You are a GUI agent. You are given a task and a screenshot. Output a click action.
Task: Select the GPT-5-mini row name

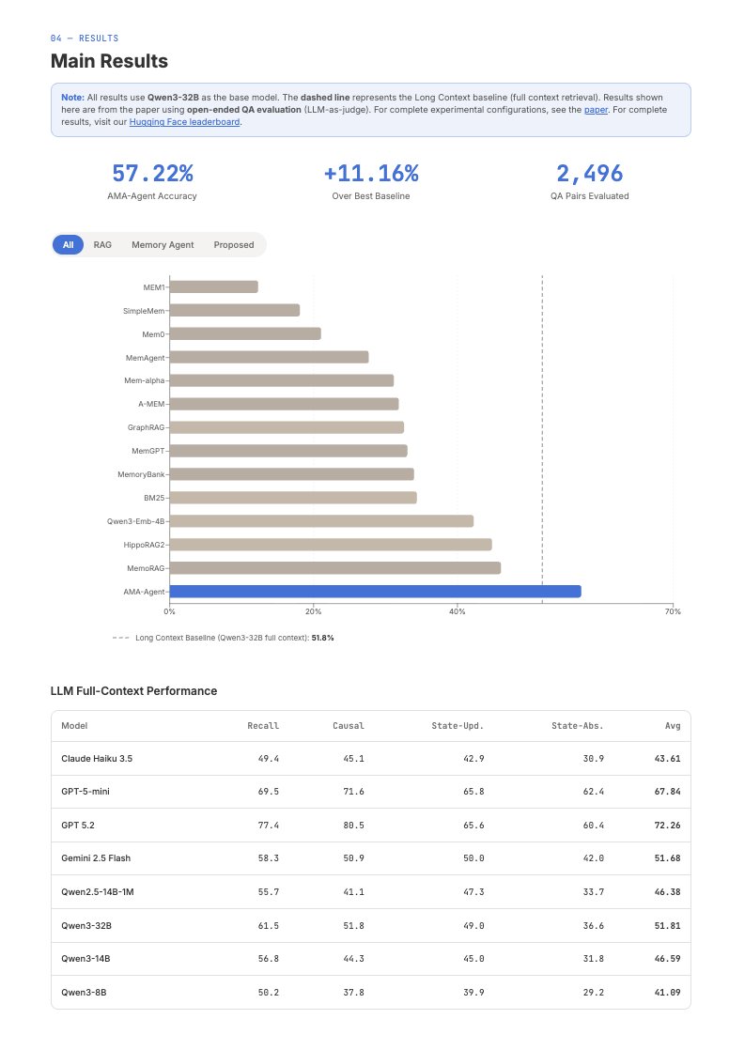[x=85, y=792]
